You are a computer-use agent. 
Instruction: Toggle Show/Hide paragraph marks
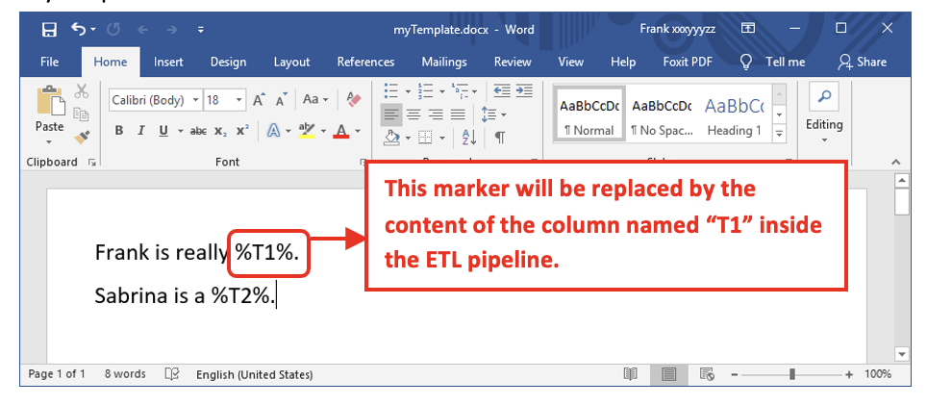pos(500,137)
